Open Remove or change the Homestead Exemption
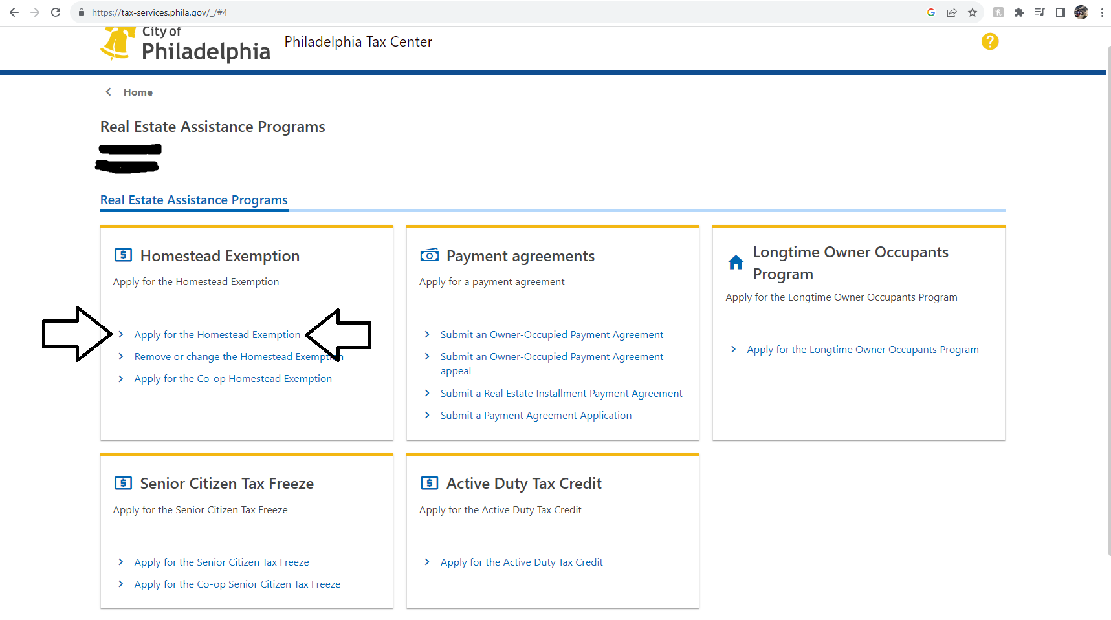This screenshot has width=1111, height=620. coord(239,357)
